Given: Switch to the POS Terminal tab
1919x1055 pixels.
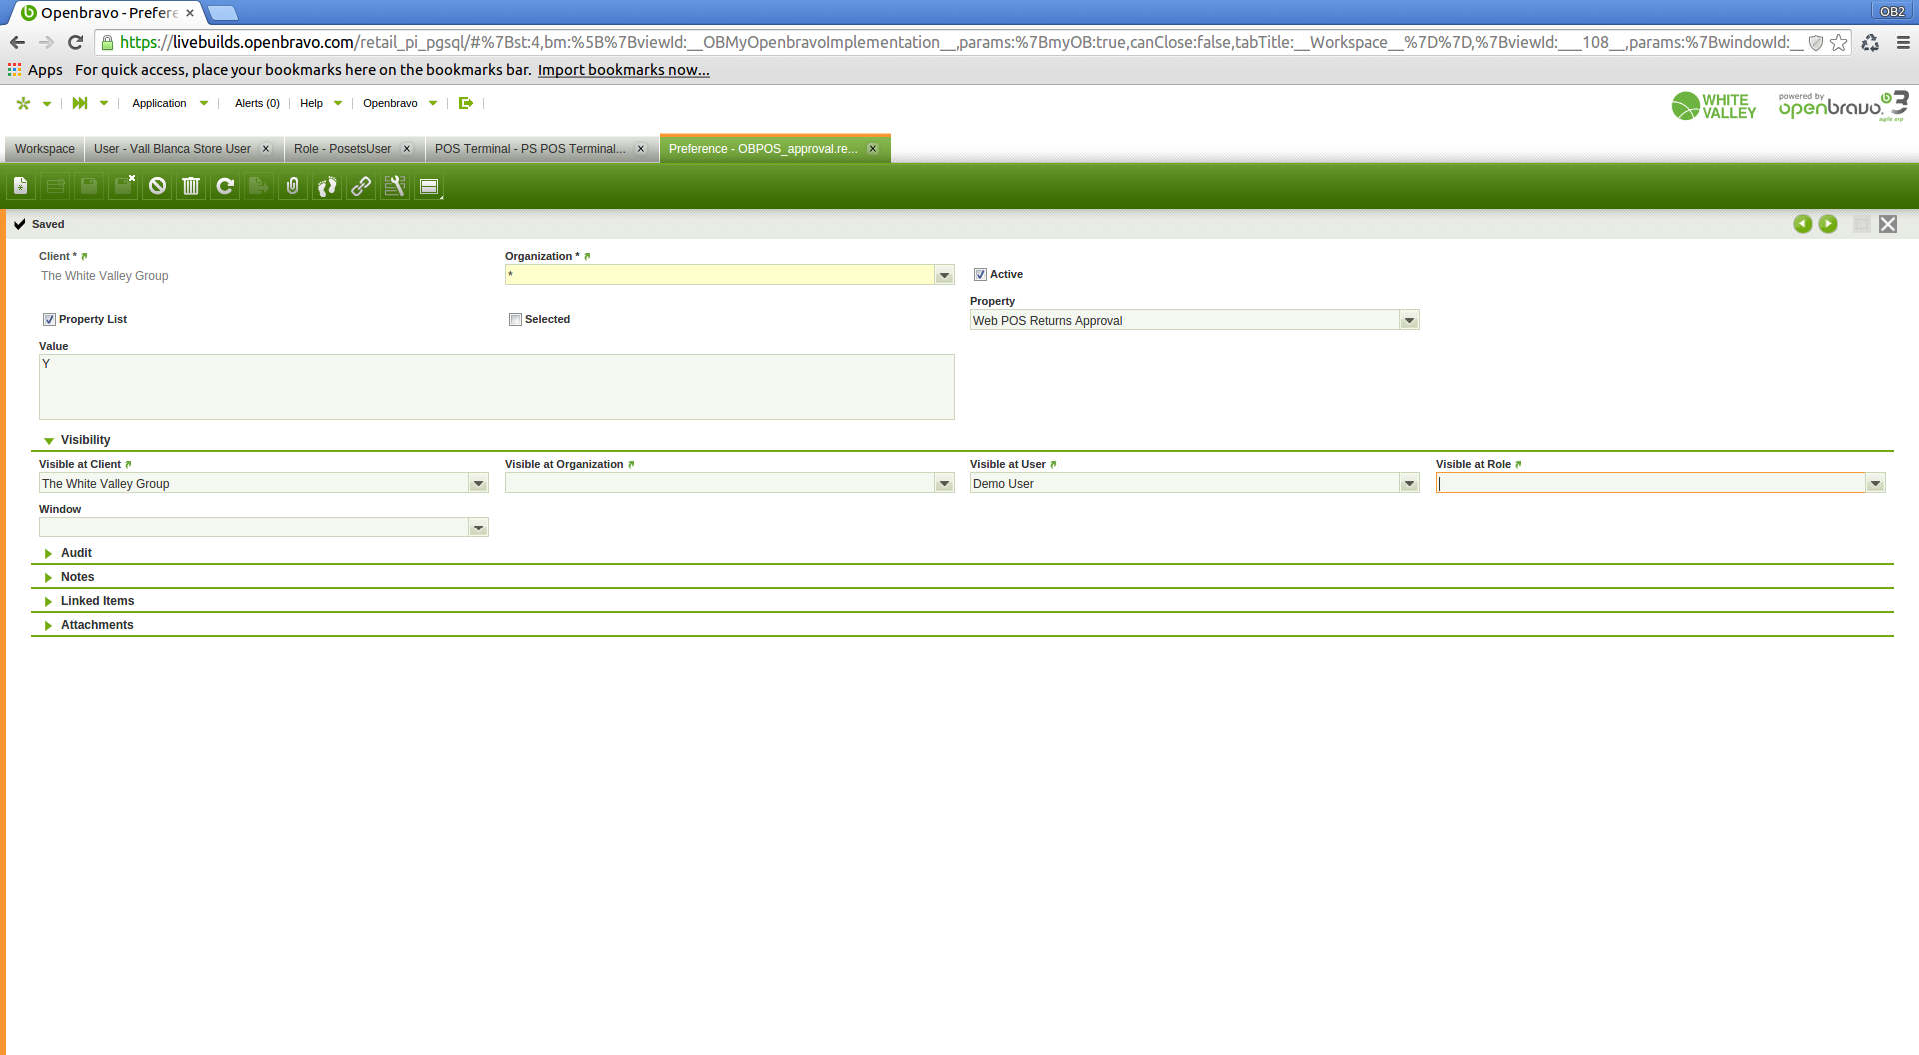Looking at the screenshot, I should (530, 149).
